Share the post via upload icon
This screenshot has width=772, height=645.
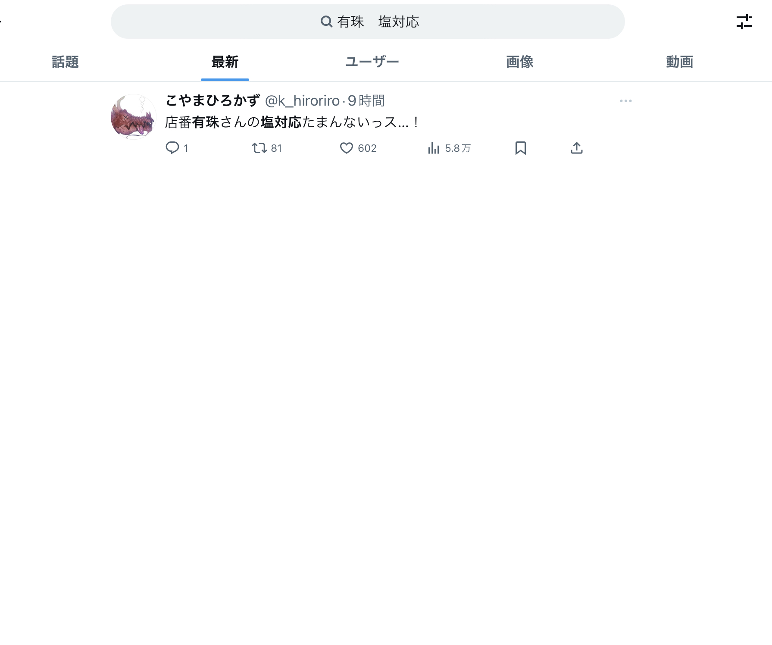pos(576,148)
